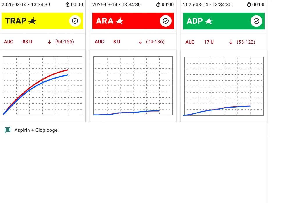Click the down arrow beside TRAP range
282x203 pixels.
coord(49,42)
